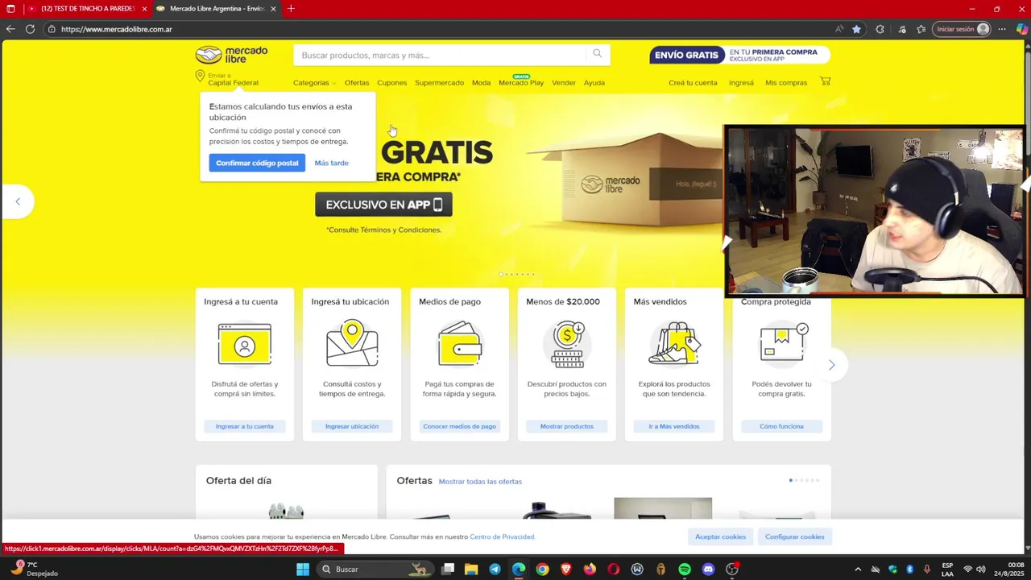The height and width of the screenshot is (580, 1031).
Task: Open the Telegram icon in the taskbar
Action: (x=495, y=570)
